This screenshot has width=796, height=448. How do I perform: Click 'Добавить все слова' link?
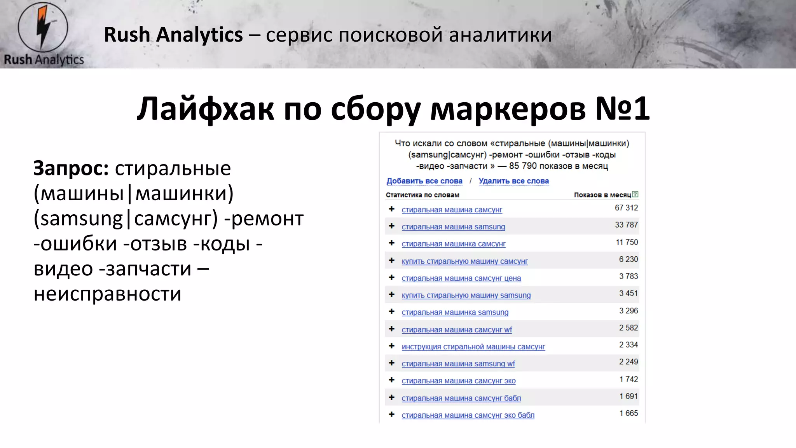[424, 181]
